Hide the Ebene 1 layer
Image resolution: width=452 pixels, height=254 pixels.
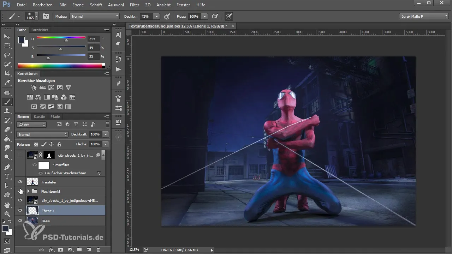[20, 211]
